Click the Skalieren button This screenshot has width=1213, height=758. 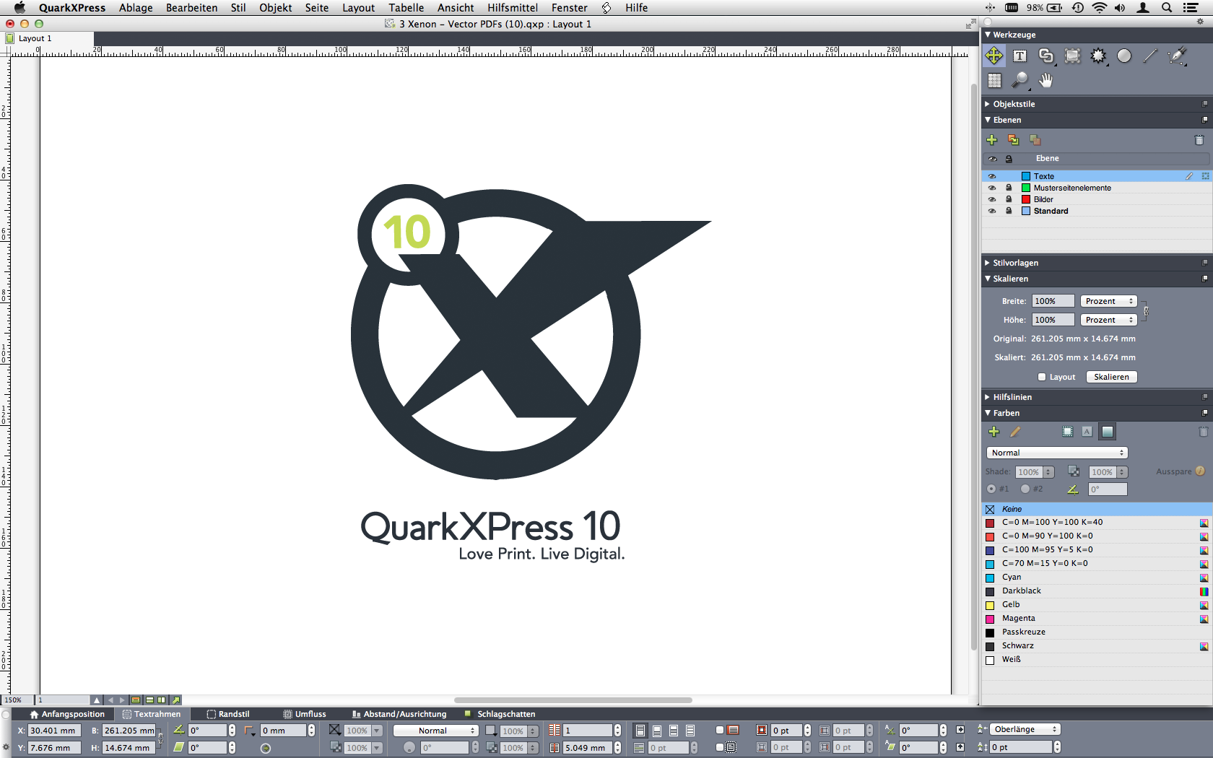pos(1111,376)
